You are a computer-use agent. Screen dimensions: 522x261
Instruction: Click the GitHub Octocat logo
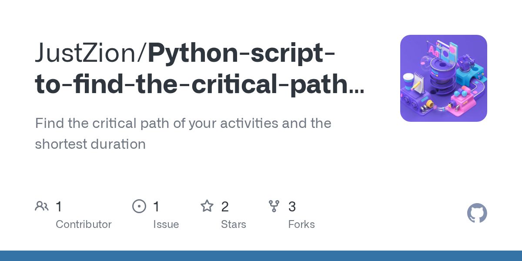point(477,214)
